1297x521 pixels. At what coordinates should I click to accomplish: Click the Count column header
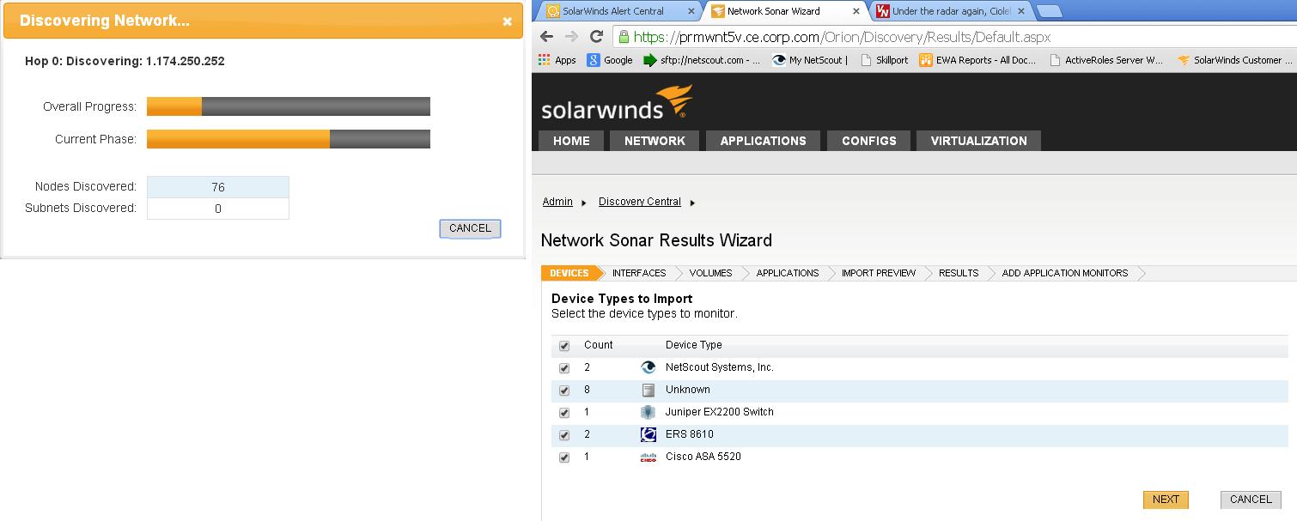pos(599,345)
